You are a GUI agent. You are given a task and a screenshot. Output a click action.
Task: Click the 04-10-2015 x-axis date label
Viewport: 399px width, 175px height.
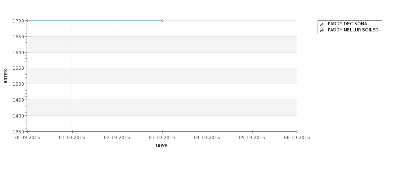coord(207,138)
